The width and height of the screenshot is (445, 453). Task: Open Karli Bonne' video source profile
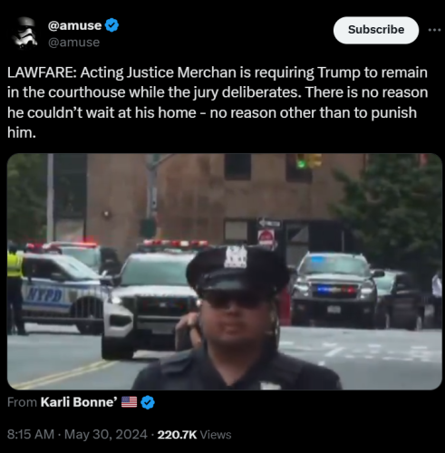pyautogui.click(x=79, y=402)
